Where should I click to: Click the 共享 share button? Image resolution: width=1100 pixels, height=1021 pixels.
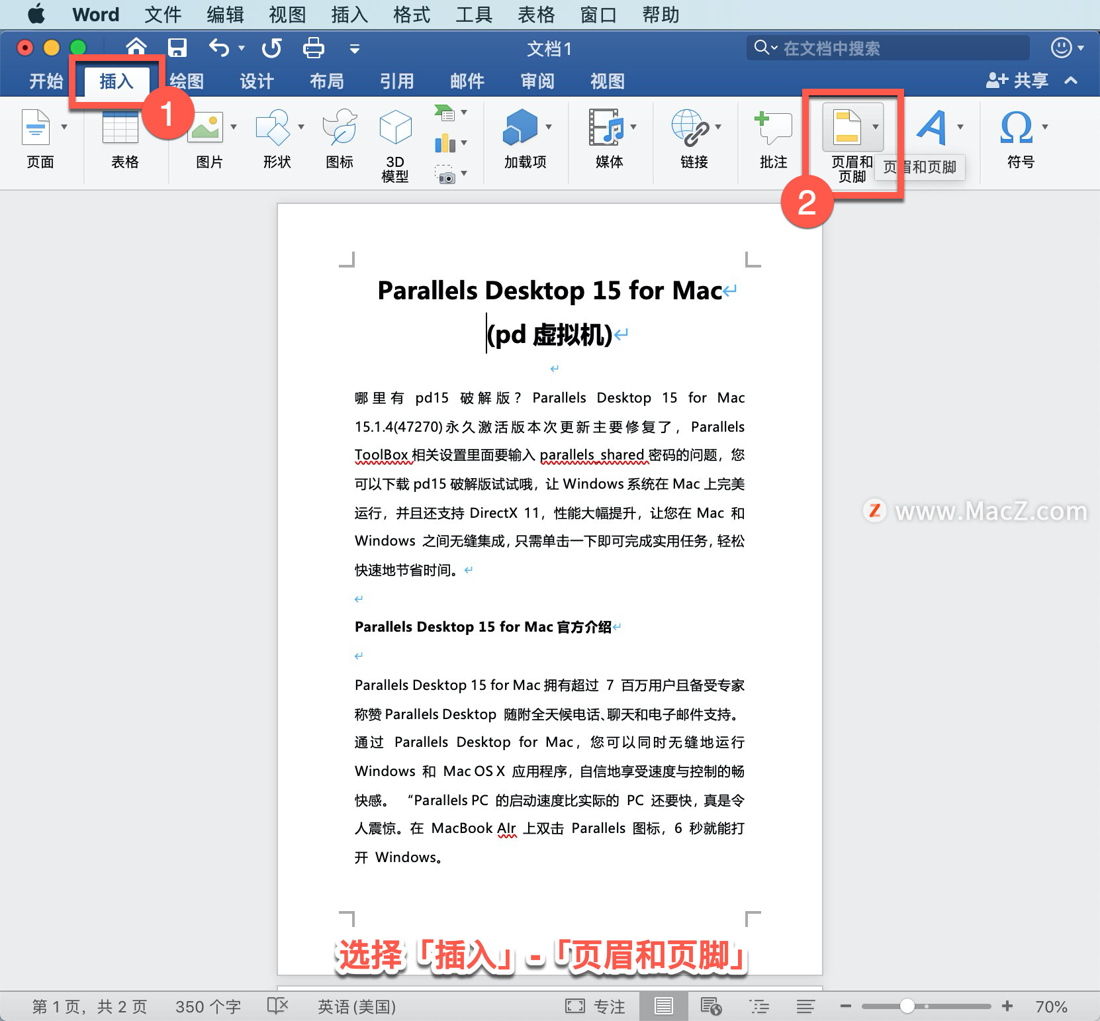click(1017, 81)
